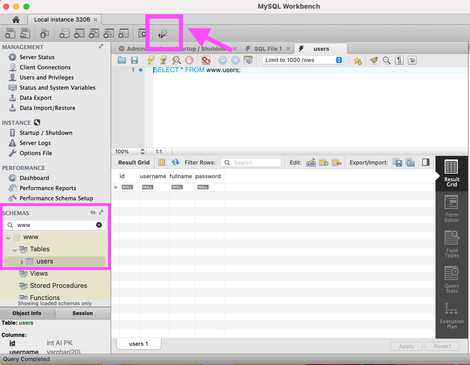This screenshot has width=470, height=365.
Task: Create a new table icon
Action: pyautogui.click(x=79, y=33)
